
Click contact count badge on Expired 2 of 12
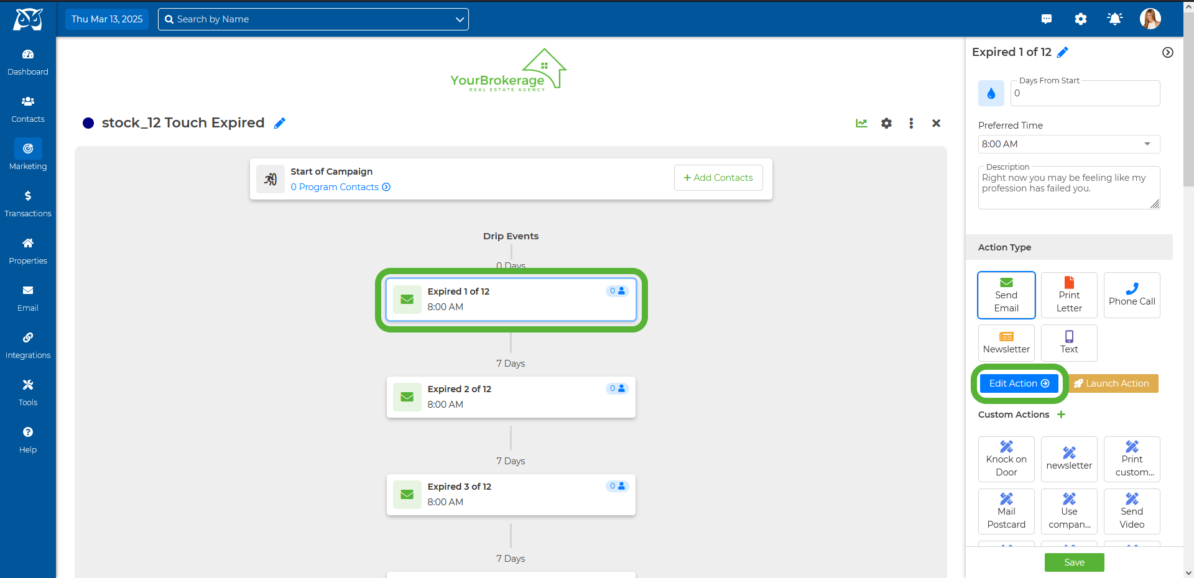point(617,388)
